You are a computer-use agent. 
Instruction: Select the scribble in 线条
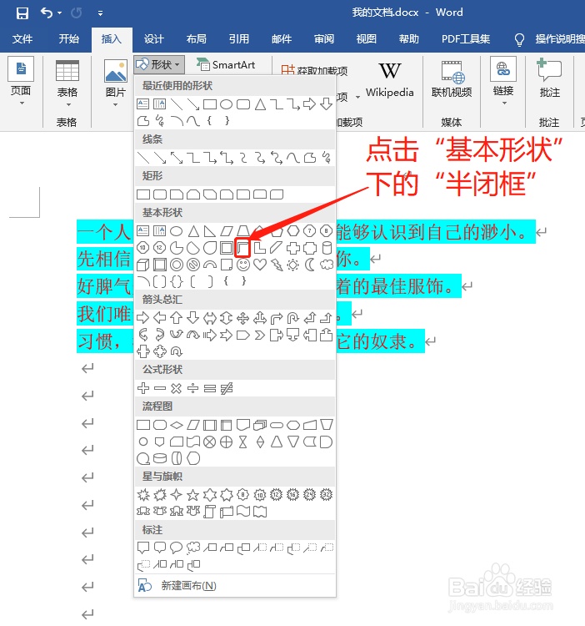pyautogui.click(x=327, y=158)
